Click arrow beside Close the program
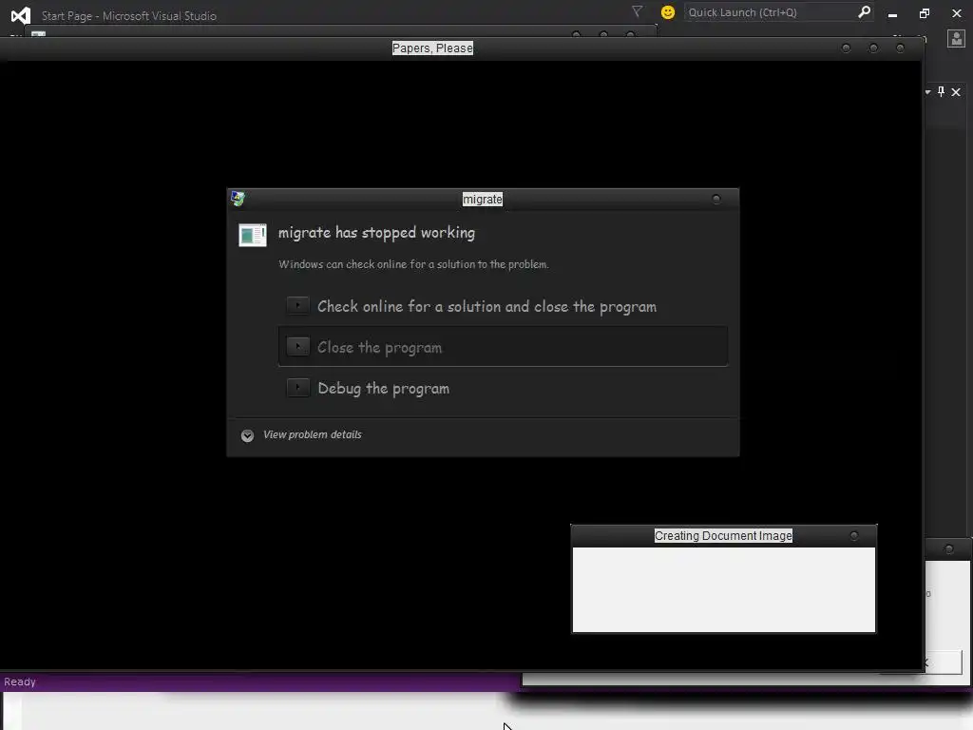The width and height of the screenshot is (973, 730). (297, 346)
